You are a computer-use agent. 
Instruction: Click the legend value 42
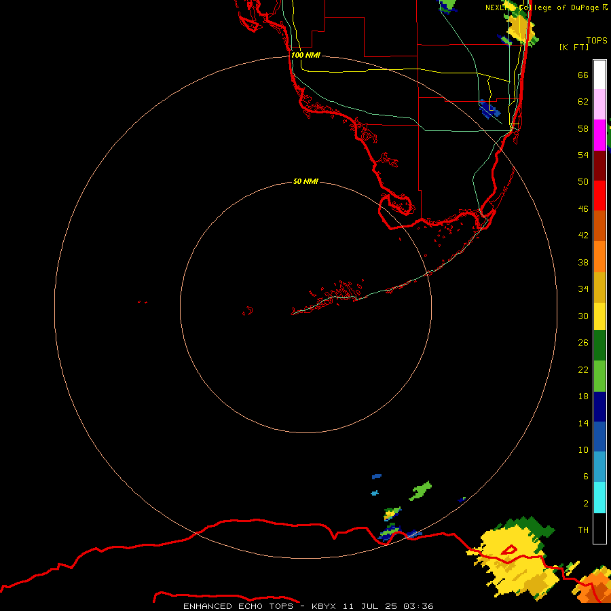[583, 236]
